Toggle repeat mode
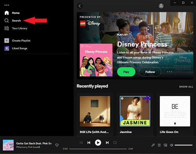196x154 pixels. pyautogui.click(x=115, y=143)
